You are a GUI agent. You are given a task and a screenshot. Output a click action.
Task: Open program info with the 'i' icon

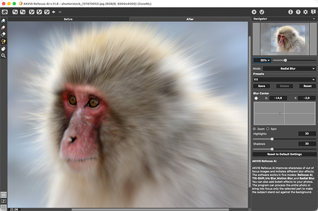tap(291, 12)
